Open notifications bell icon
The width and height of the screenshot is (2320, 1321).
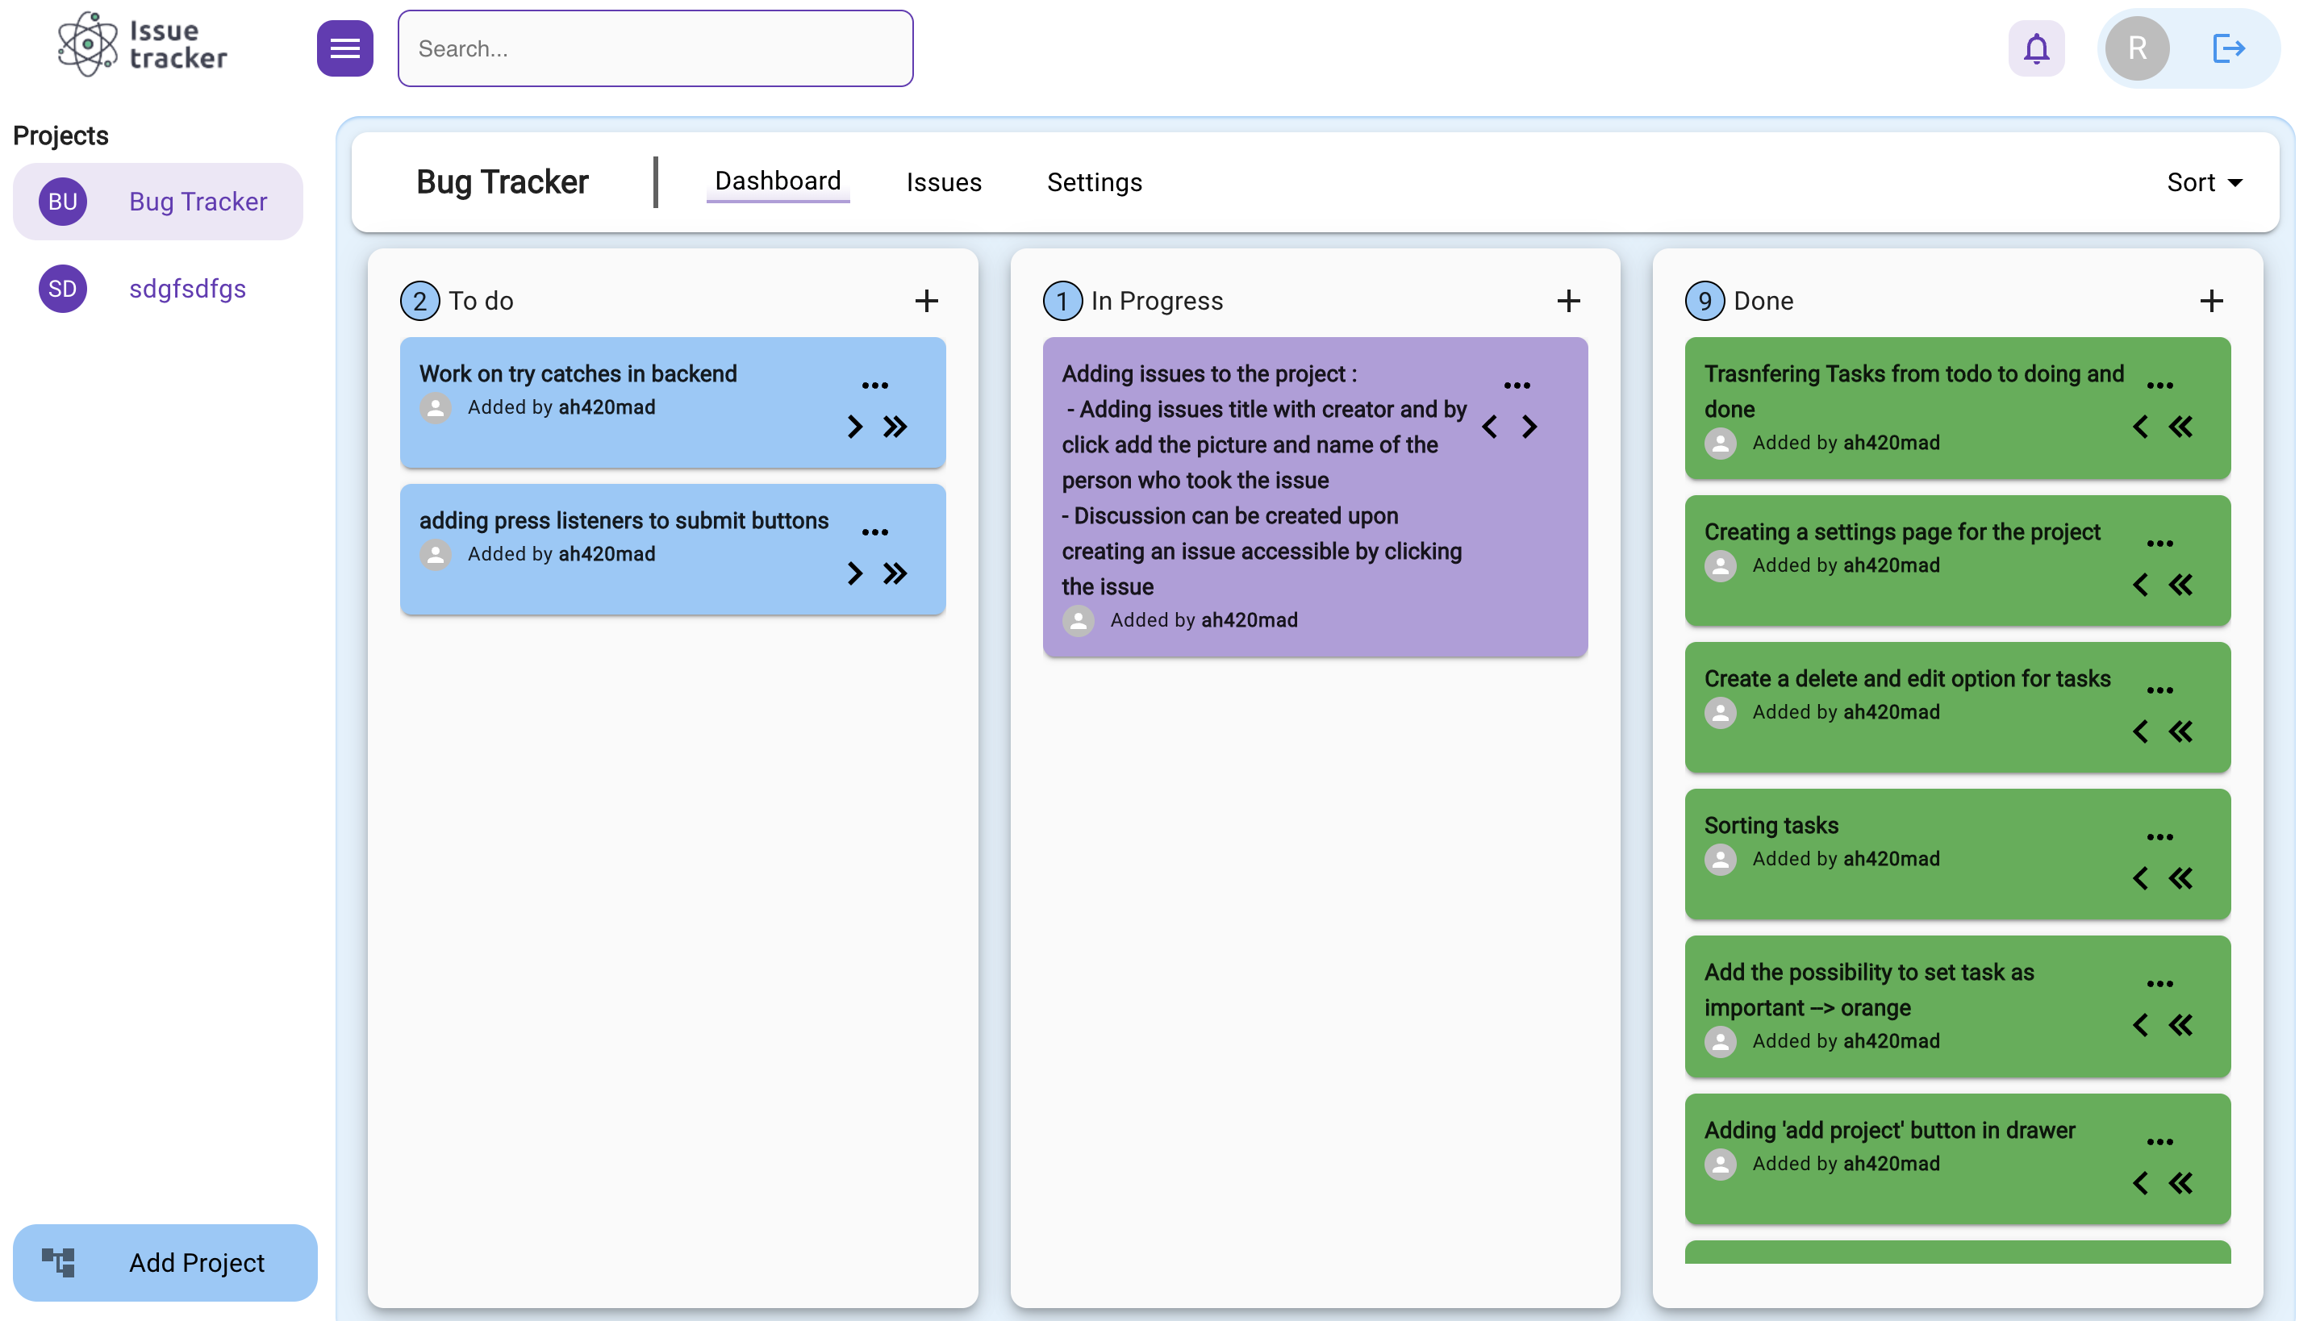point(2036,48)
